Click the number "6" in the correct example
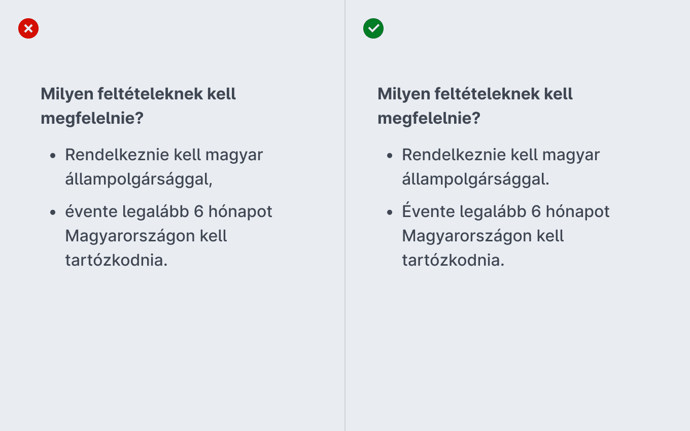 536,211
